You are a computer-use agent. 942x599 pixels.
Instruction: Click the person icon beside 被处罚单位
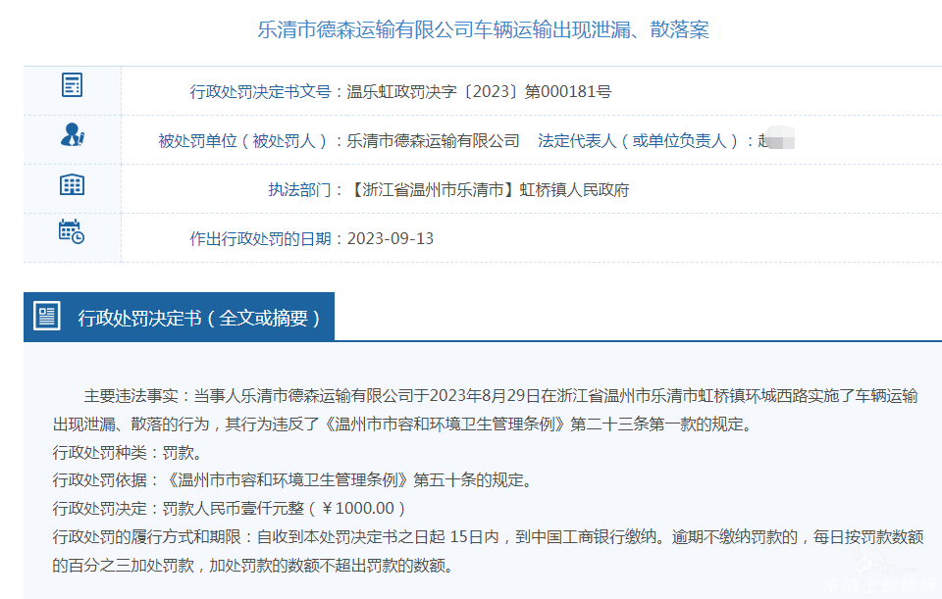tap(72, 135)
